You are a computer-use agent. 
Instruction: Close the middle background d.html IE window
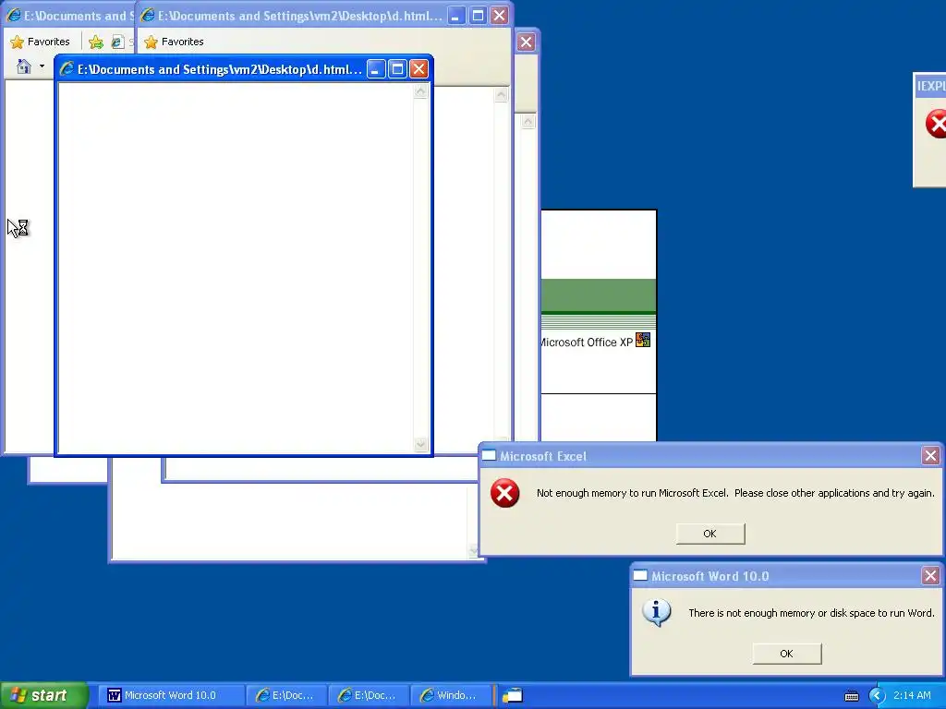coord(499,16)
